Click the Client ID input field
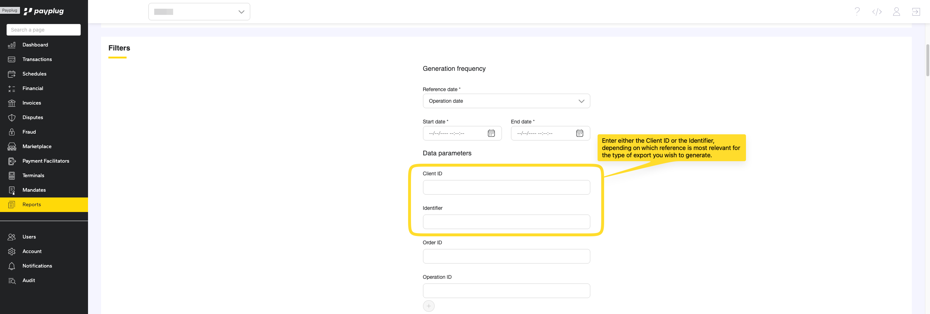Viewport: 930px width, 314px height. 506,187
